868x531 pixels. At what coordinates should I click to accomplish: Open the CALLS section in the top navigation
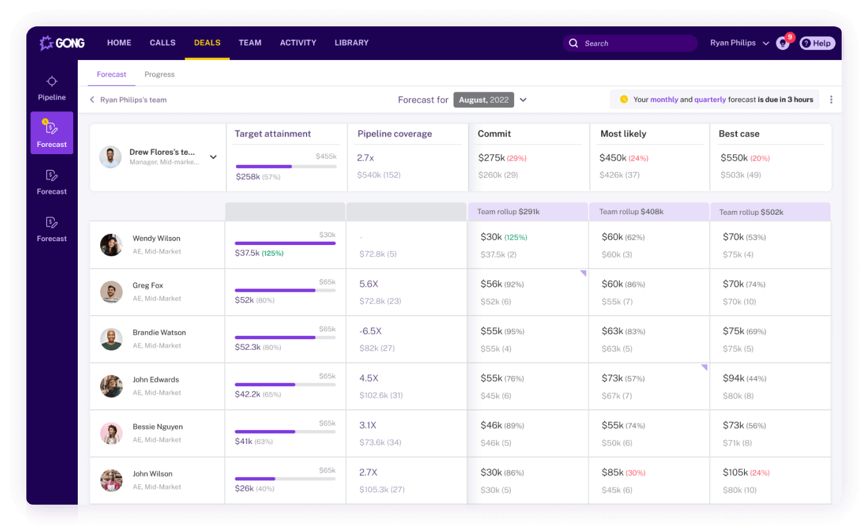coord(162,42)
